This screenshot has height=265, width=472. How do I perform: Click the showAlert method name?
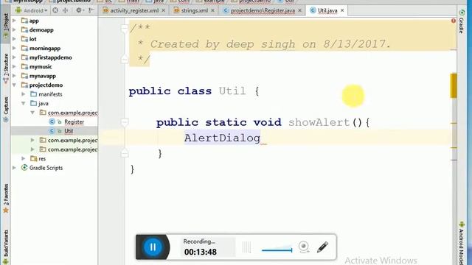pyautogui.click(x=319, y=122)
